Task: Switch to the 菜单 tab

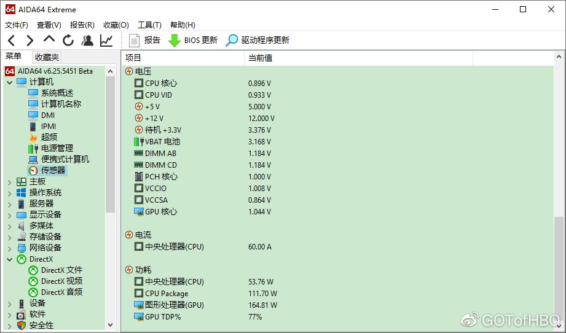Action: click(14, 57)
